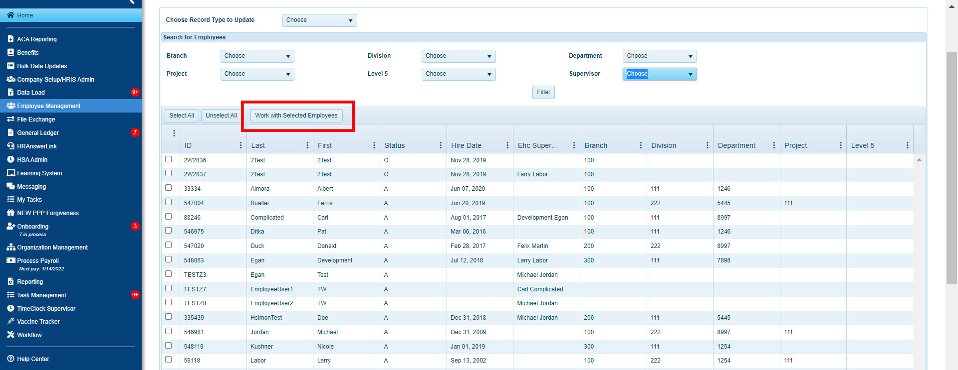The image size is (958, 370).
Task: Tick checkbox for Bueller Ferris
Action: tap(168, 202)
